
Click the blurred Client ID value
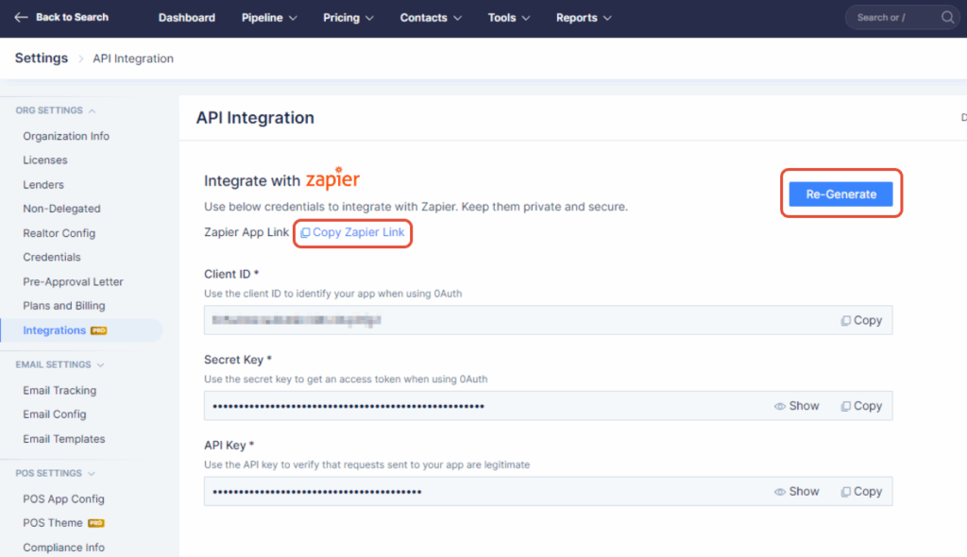click(296, 320)
